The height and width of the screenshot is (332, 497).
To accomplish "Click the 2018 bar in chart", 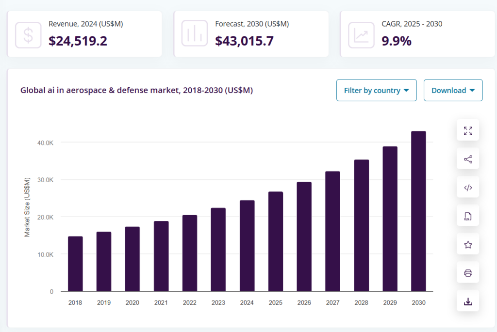I will (75, 264).
